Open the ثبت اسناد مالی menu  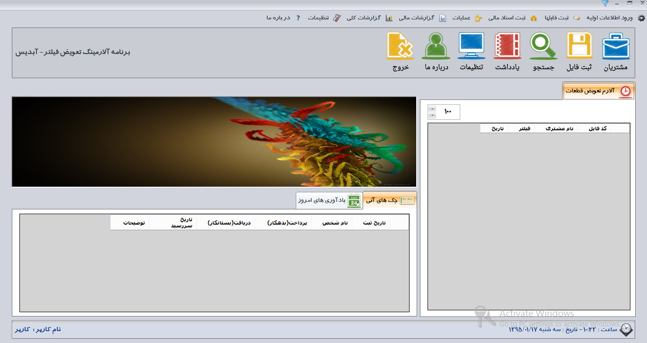coord(507,18)
